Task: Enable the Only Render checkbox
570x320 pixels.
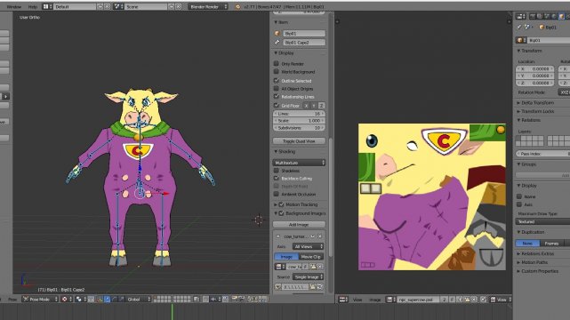Action: (x=277, y=63)
